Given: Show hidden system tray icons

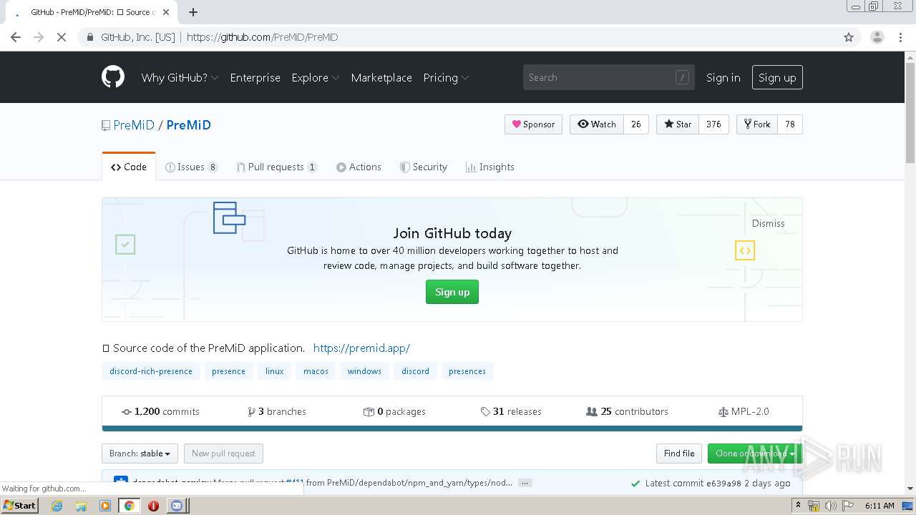Looking at the screenshot, I should [x=798, y=506].
